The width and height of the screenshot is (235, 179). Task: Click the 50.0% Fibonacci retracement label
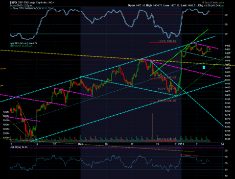[x=167, y=89]
